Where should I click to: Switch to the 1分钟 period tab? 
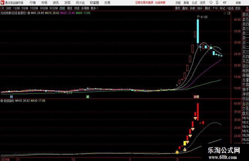tap(16, 8)
